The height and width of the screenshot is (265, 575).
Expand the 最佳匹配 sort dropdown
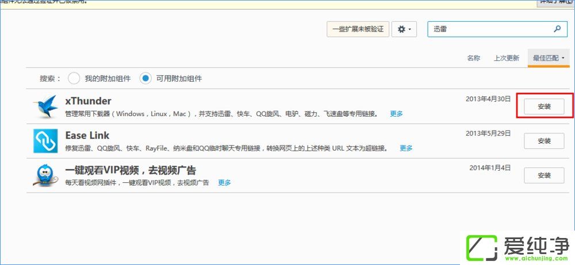[549, 58]
